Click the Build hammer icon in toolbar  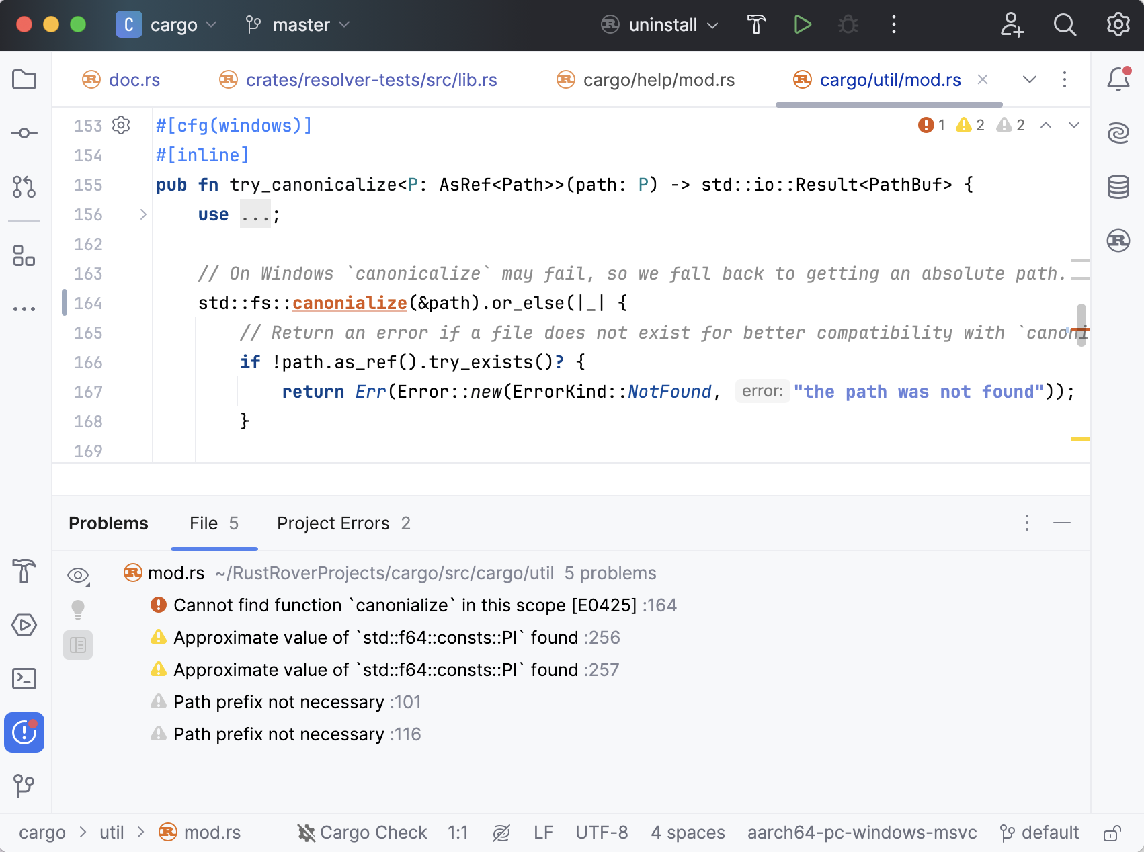coord(756,25)
